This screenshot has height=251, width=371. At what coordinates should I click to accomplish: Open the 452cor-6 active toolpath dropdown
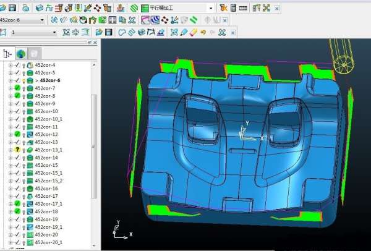point(42,20)
